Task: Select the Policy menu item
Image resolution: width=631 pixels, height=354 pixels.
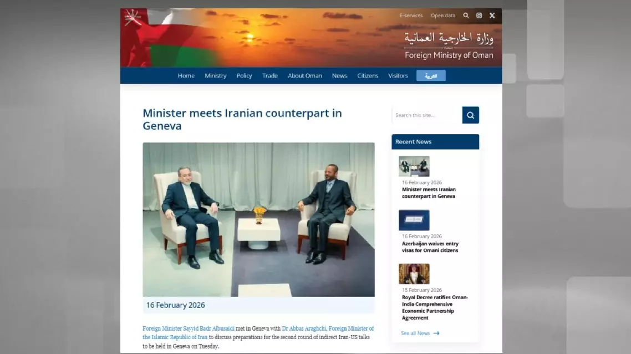Action: click(245, 76)
